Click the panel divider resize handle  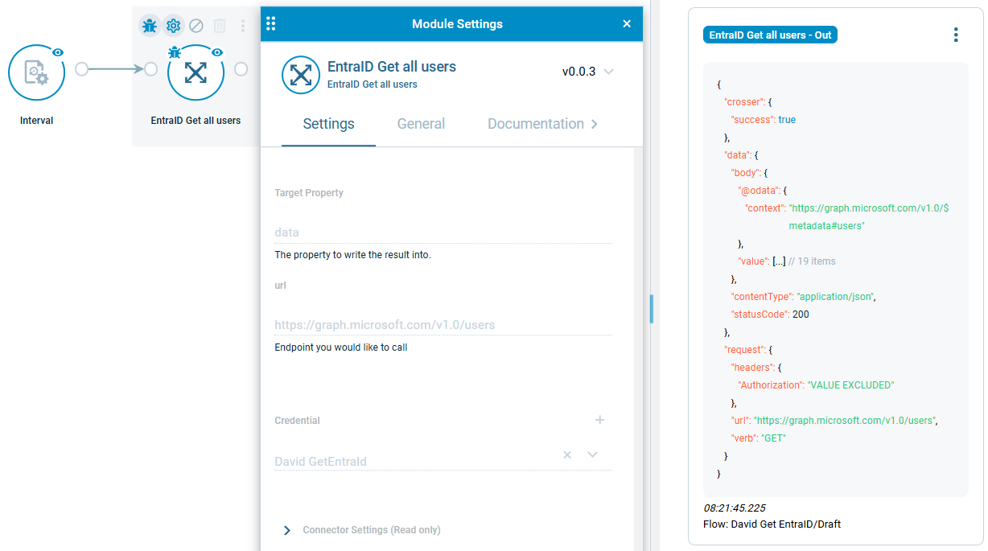point(651,309)
